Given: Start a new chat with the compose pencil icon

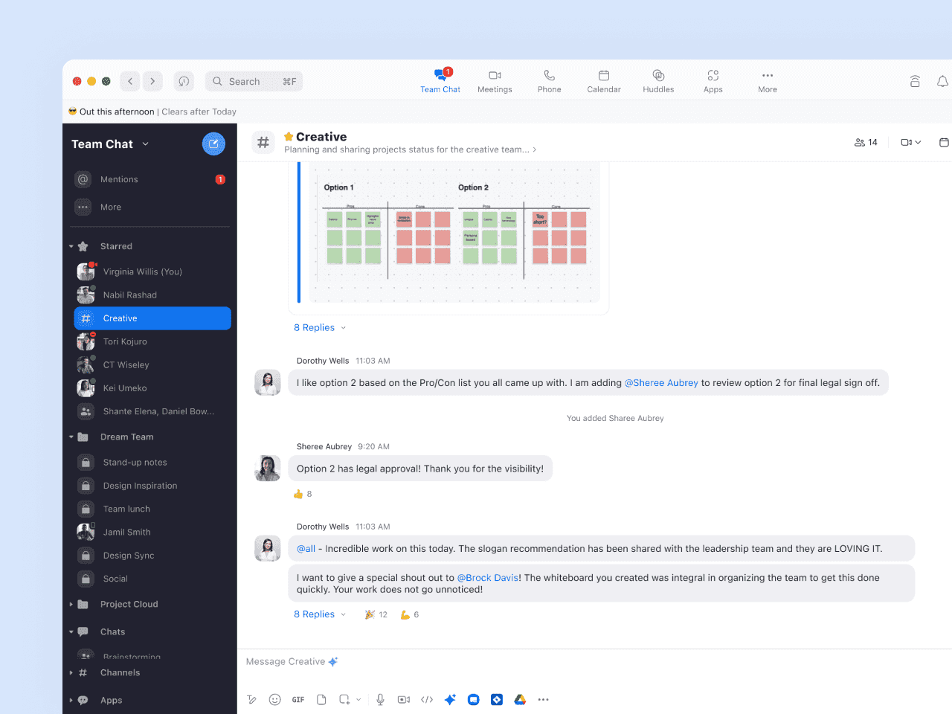Looking at the screenshot, I should [x=213, y=144].
